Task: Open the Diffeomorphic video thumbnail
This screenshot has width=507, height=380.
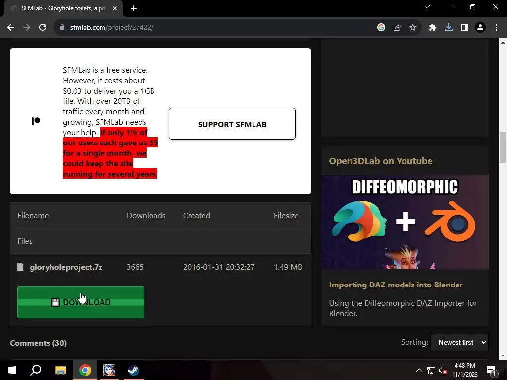Action: [405, 222]
